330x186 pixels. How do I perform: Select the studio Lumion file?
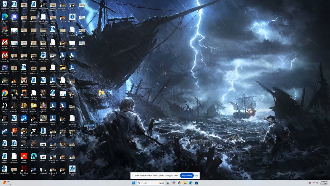(72, 56)
